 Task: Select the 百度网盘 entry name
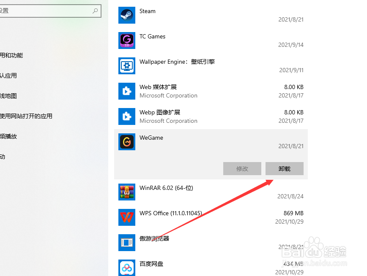click(x=151, y=264)
